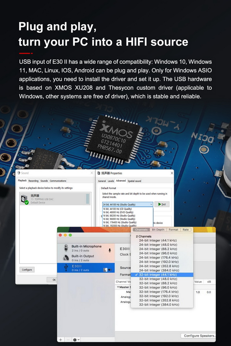Click the Built-in Output speaker icon
This screenshot has width=231, height=346.
[x=66, y=258]
